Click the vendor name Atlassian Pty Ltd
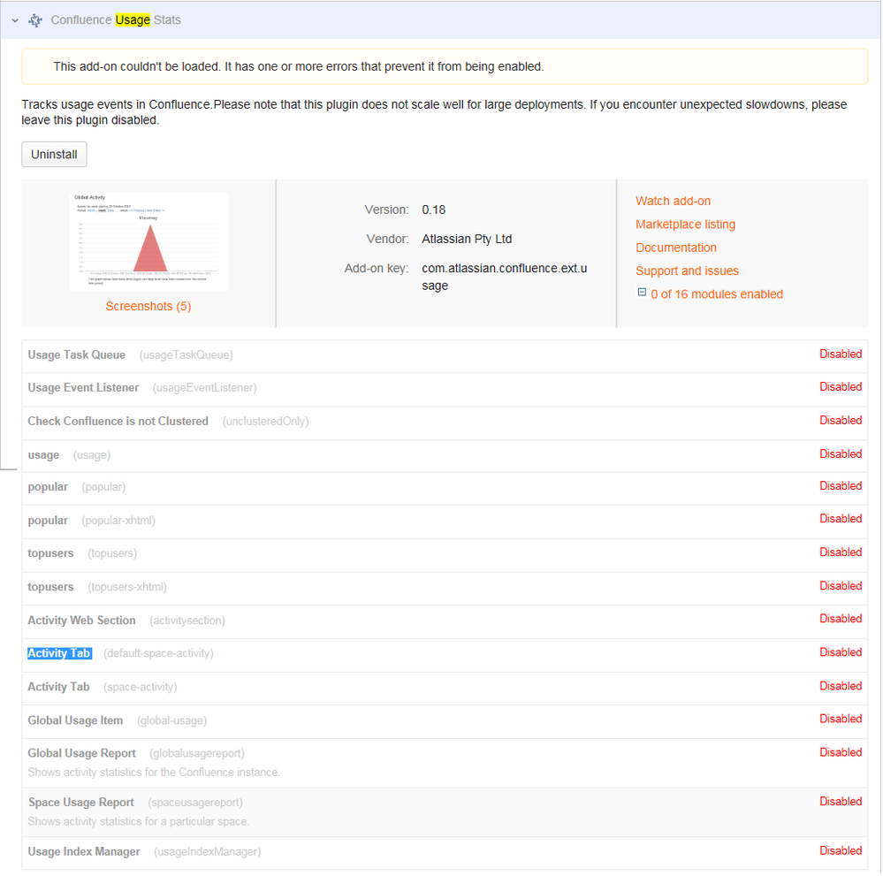This screenshot has height=876, width=883. 467,239
